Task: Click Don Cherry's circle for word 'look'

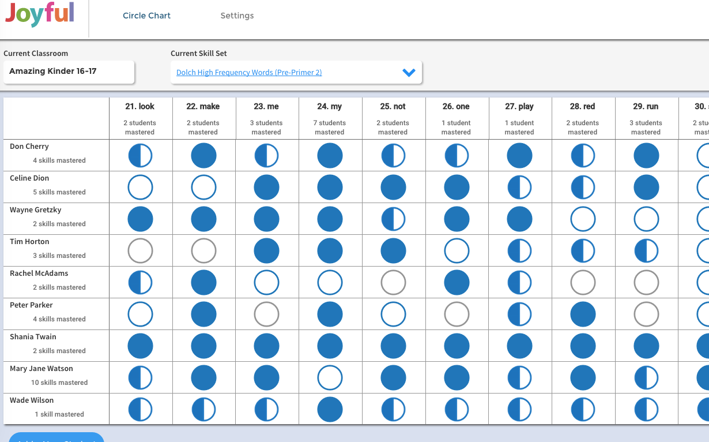Action: tap(140, 156)
